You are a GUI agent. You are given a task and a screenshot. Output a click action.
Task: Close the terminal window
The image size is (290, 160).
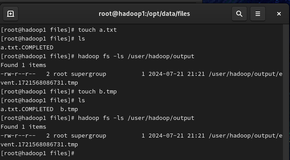(x=279, y=14)
